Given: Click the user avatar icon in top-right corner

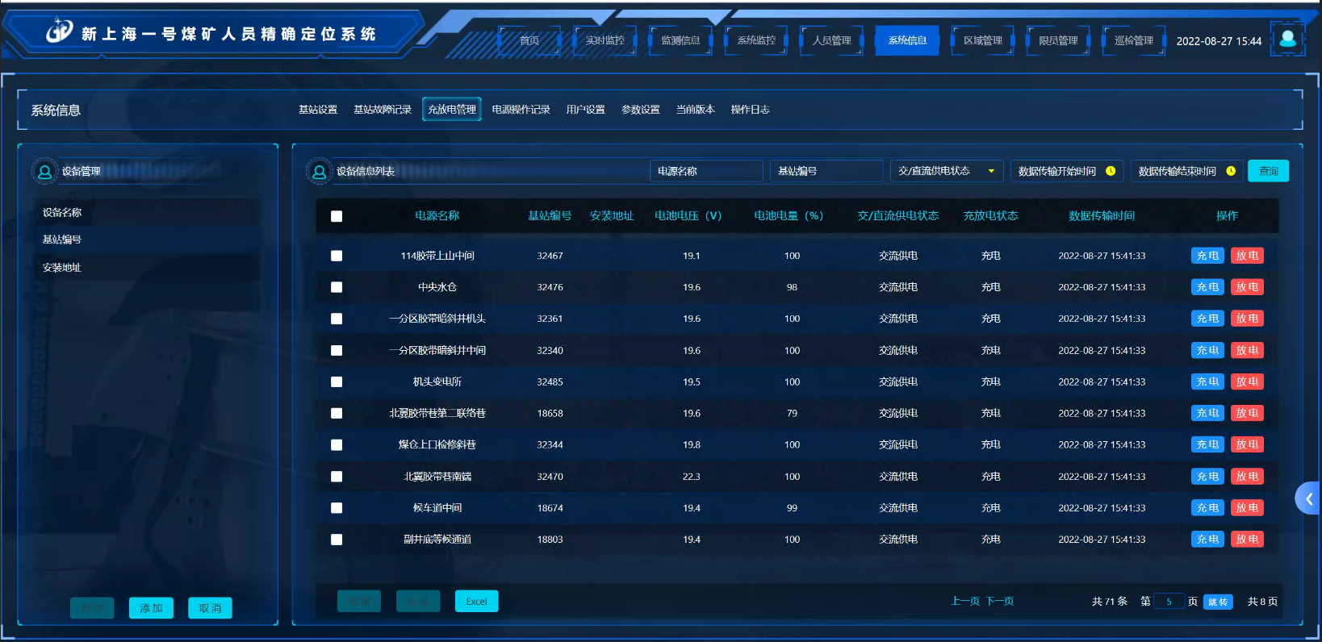Looking at the screenshot, I should coord(1287,39).
